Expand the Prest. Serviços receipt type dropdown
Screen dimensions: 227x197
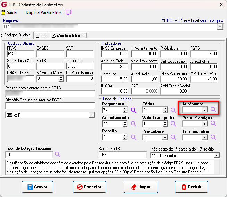pyautogui.click(x=204, y=124)
